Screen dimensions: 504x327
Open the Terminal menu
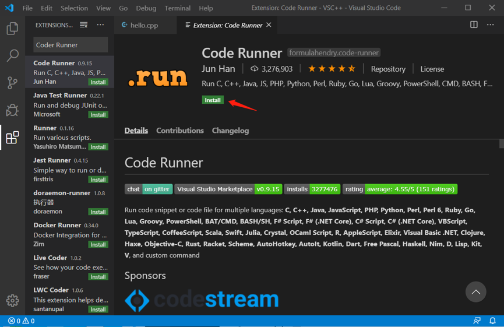178,8
